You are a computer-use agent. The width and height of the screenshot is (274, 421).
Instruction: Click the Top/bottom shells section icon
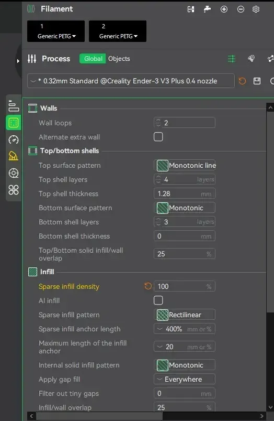point(32,150)
